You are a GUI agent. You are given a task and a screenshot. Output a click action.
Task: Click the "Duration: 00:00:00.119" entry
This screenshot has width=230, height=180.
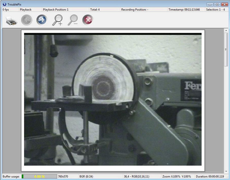(x=210, y=176)
